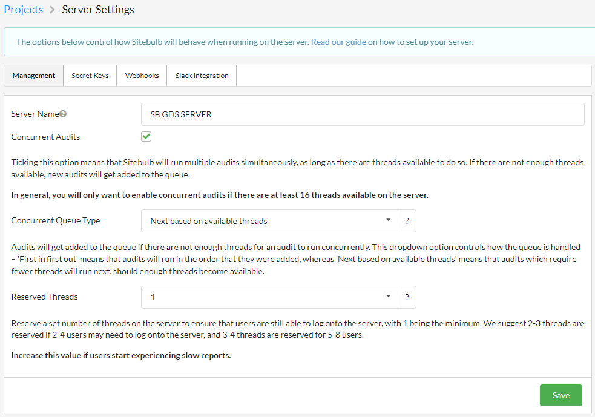Select the Slack Integration tab

pos(202,76)
